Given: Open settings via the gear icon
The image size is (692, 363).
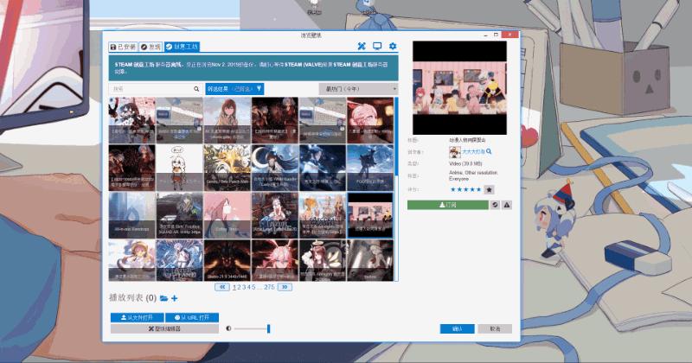Looking at the screenshot, I should (x=393, y=46).
